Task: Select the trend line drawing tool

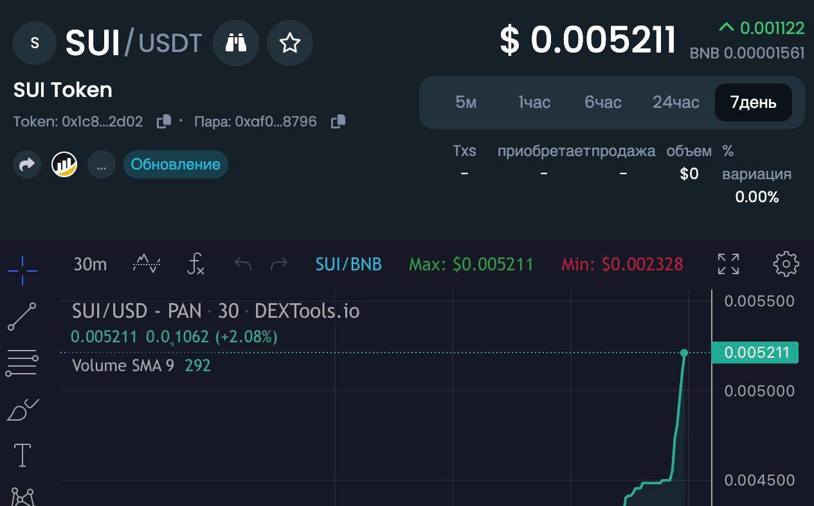Action: [x=23, y=317]
